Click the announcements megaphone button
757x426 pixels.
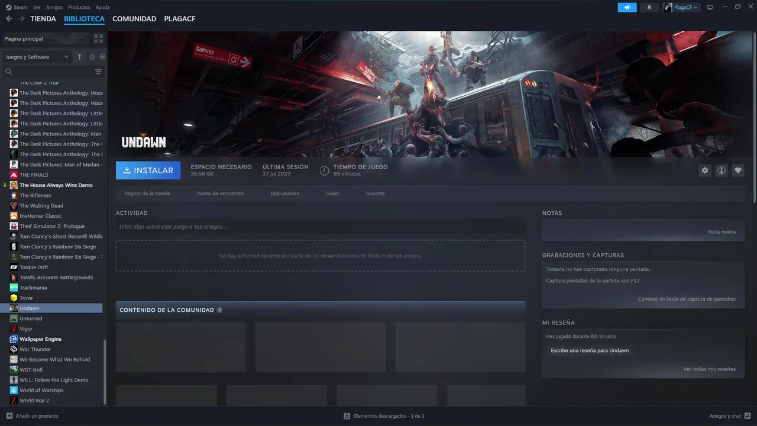627,7
